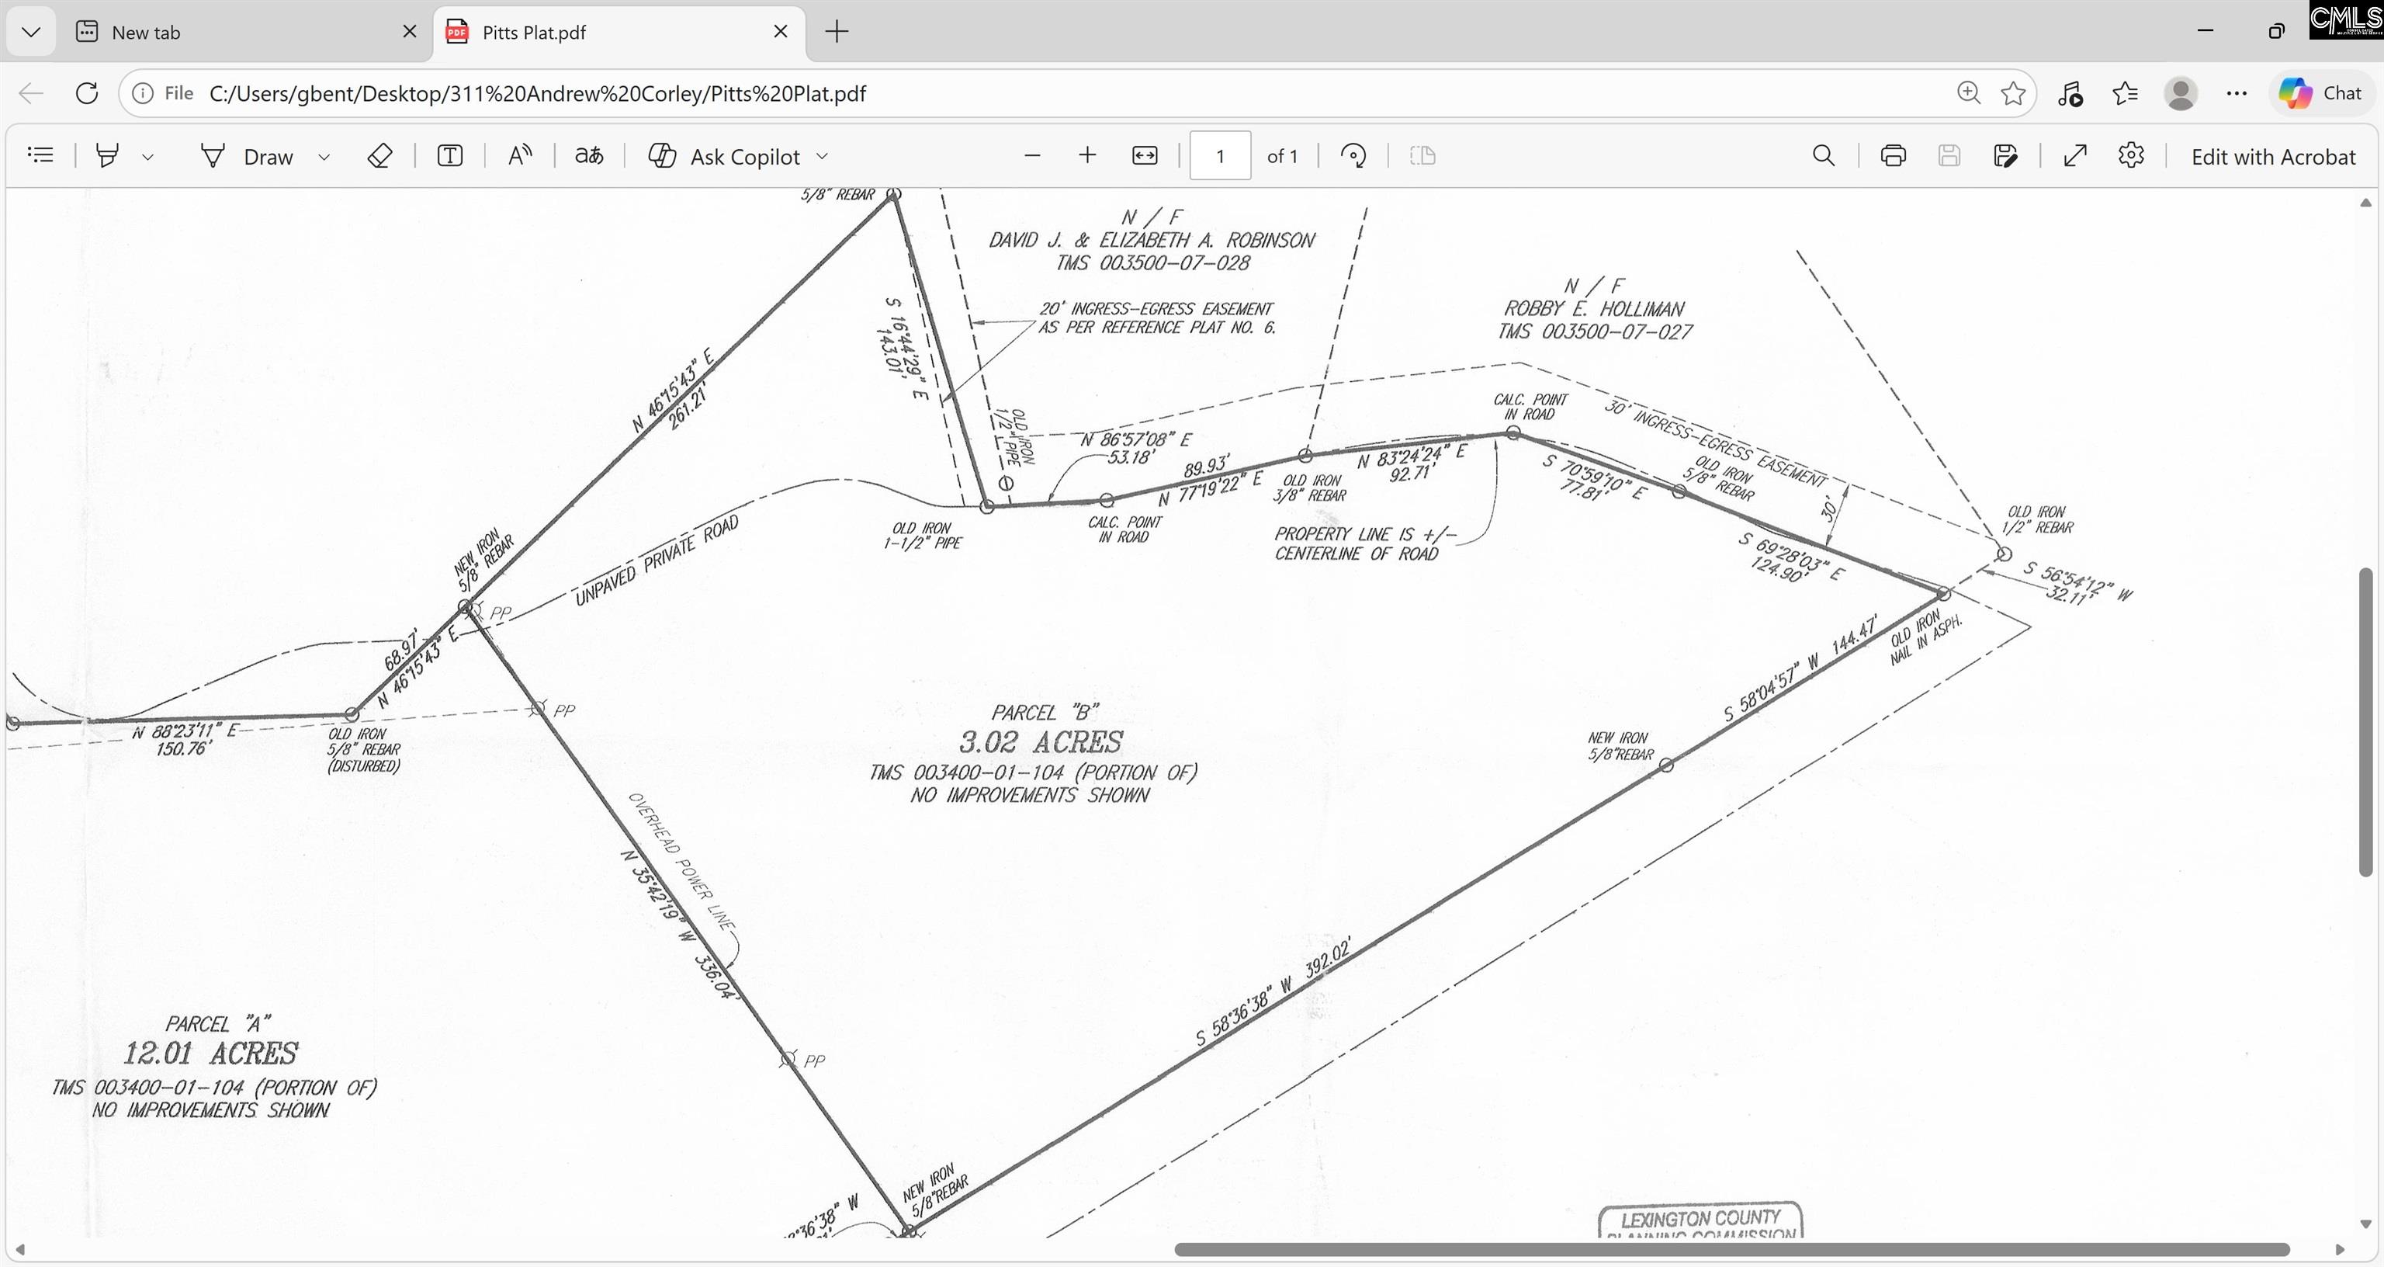This screenshot has height=1267, width=2384.
Task: Expand the Draw pen options dropdown
Action: point(324,157)
